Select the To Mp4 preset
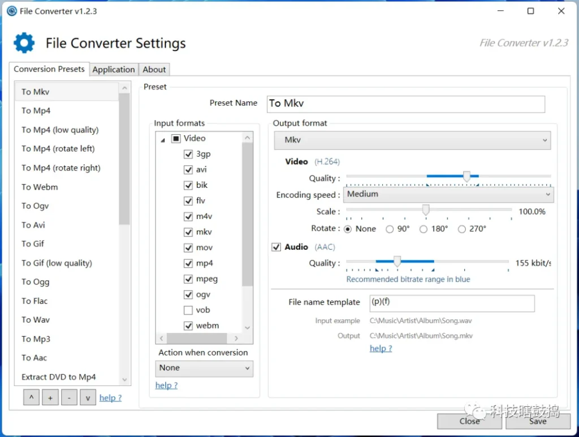 [x=67, y=111]
